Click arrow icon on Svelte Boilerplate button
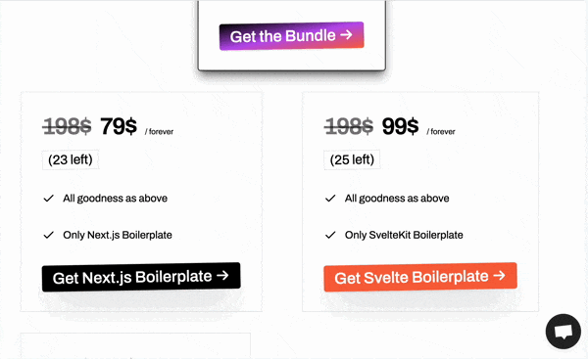The width and height of the screenshot is (588, 359). coord(500,276)
